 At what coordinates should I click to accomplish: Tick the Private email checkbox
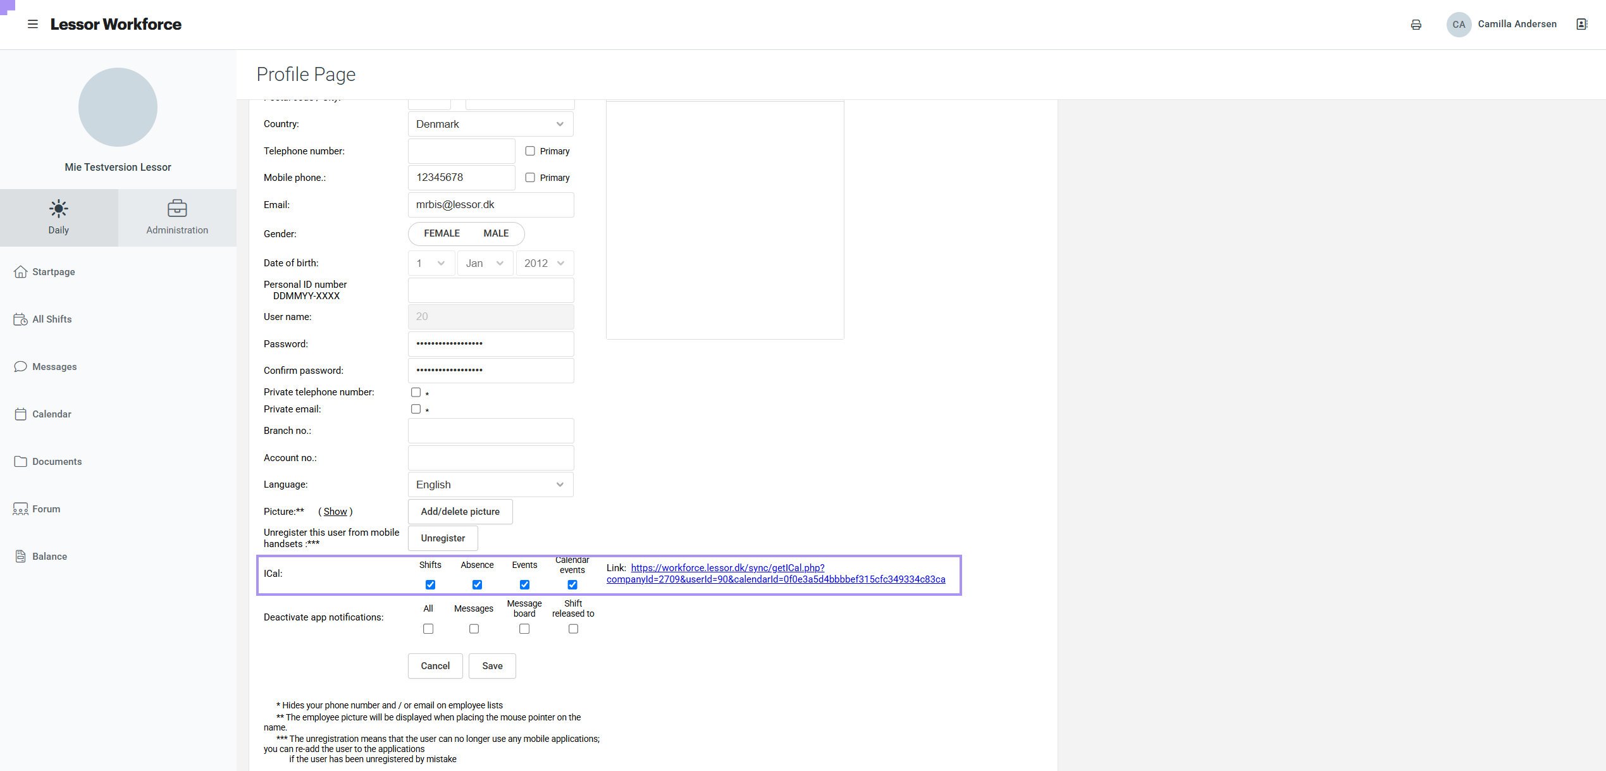[416, 409]
